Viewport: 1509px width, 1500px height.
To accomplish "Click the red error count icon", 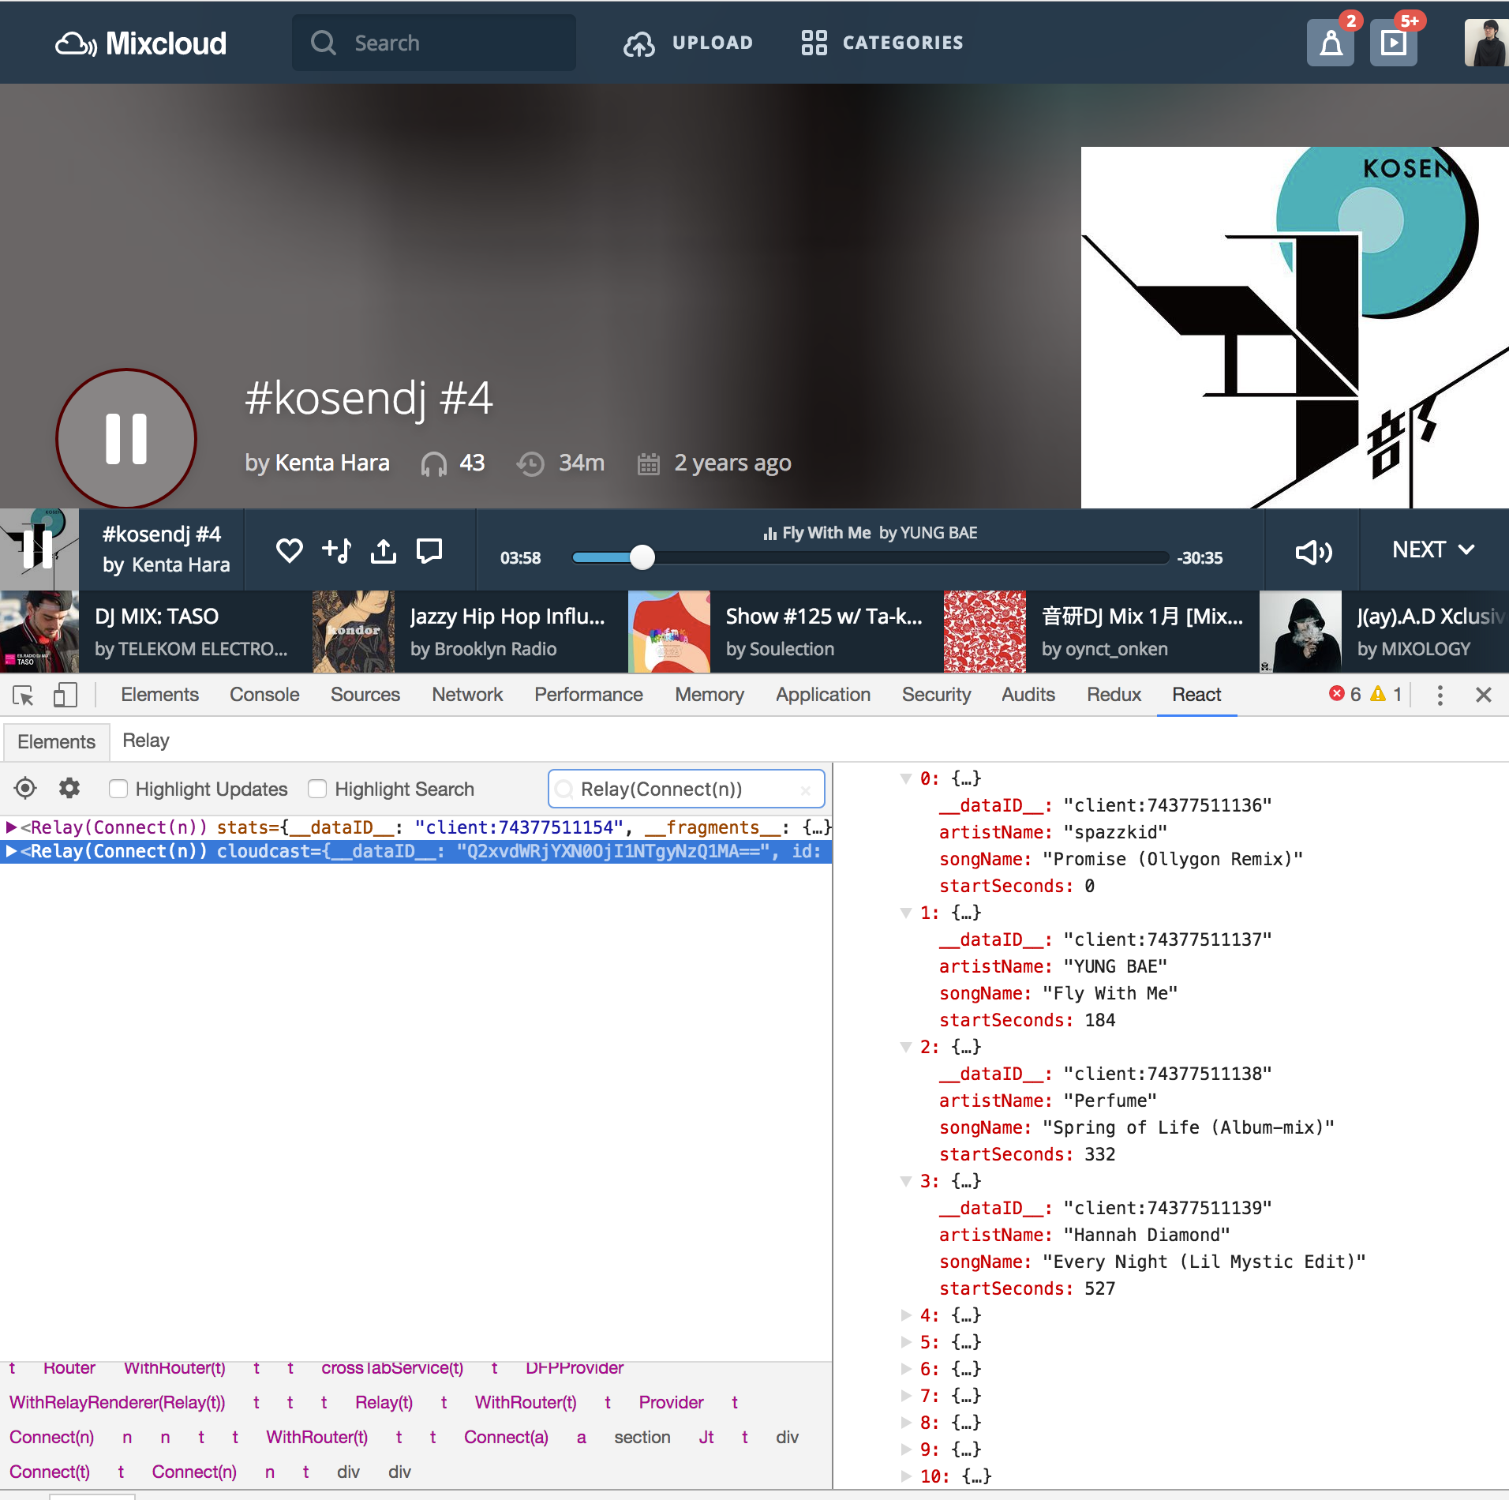I will (x=1337, y=693).
